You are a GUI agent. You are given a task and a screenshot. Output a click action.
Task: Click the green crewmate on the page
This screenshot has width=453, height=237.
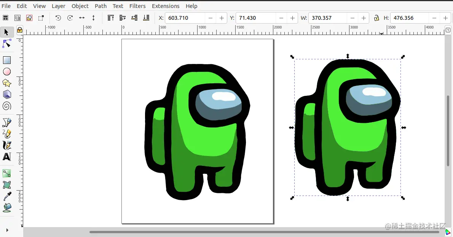pyautogui.click(x=197, y=132)
